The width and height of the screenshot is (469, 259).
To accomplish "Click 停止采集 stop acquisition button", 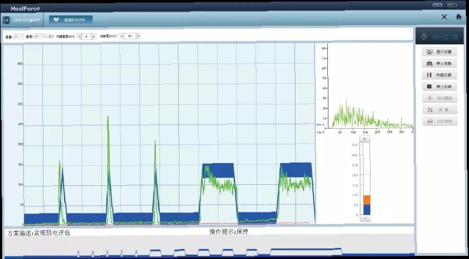I will click(x=439, y=64).
